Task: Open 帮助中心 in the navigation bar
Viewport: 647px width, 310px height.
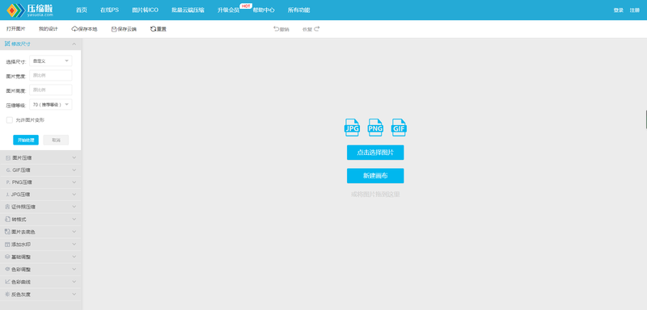Action: 264,10
